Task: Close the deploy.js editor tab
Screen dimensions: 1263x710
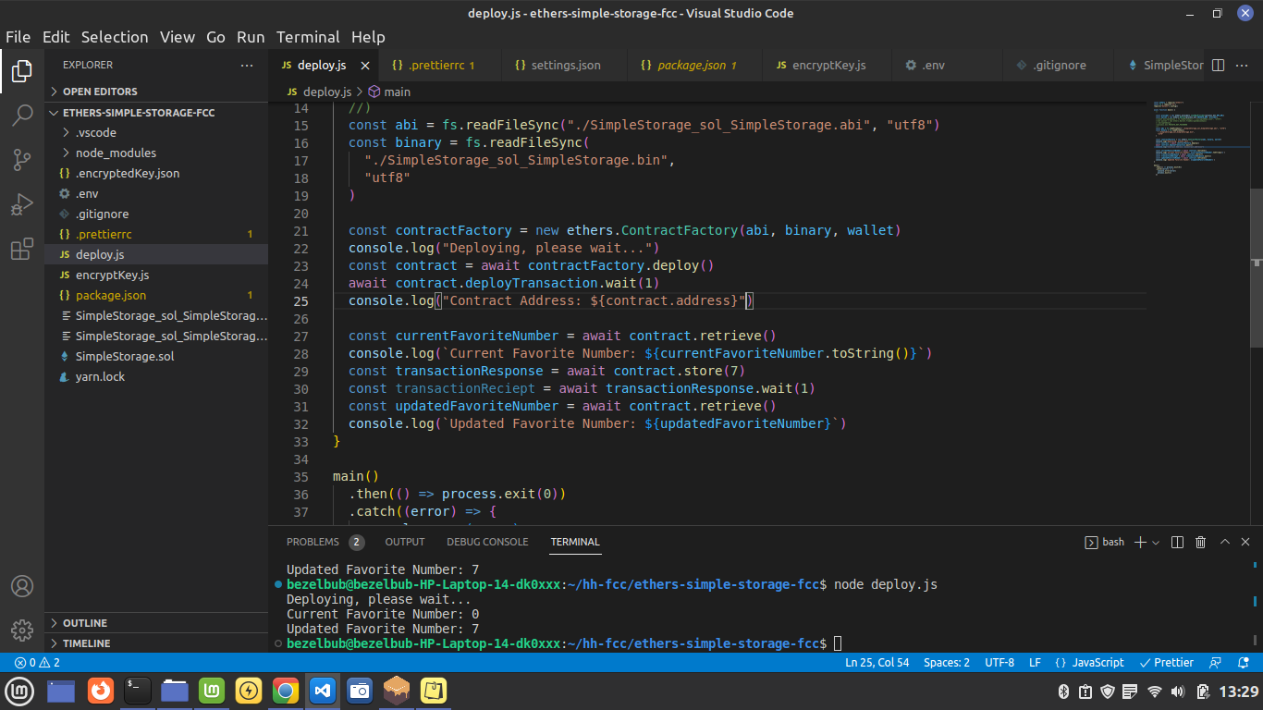Action: point(364,66)
